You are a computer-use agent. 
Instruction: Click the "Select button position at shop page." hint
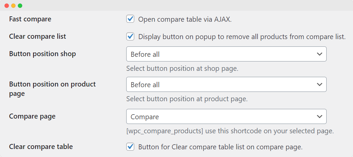182,68
